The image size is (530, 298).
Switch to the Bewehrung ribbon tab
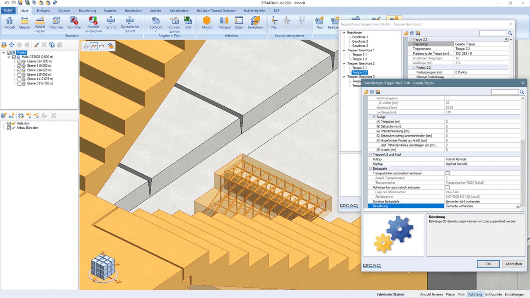[x=87, y=10]
